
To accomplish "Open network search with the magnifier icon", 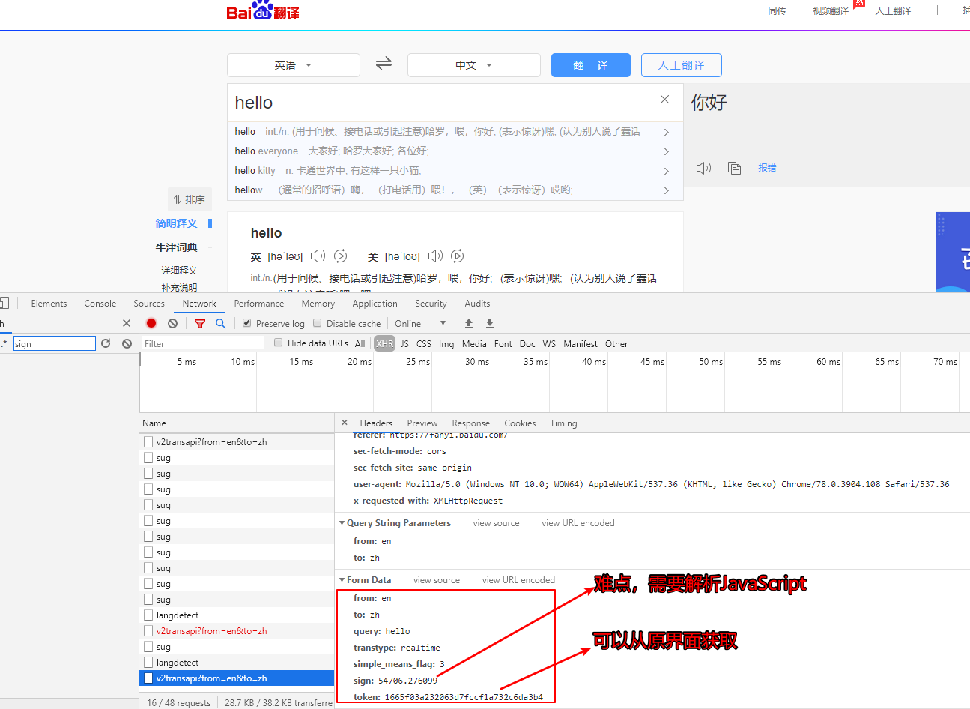I will [x=220, y=323].
